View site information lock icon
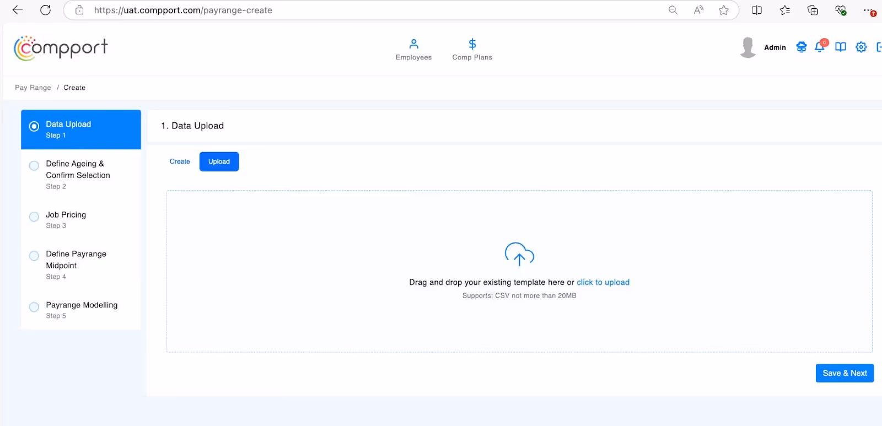The height and width of the screenshot is (426, 882). 79,10
